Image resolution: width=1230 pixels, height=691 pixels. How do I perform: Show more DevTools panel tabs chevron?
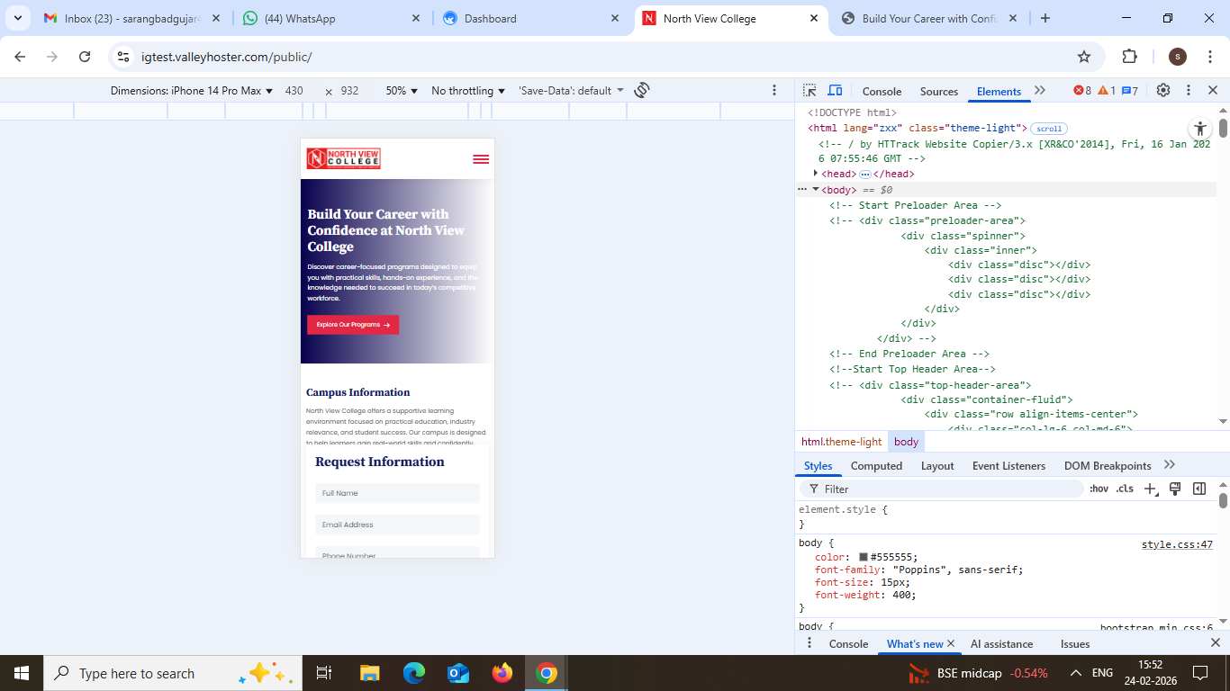coord(1040,91)
